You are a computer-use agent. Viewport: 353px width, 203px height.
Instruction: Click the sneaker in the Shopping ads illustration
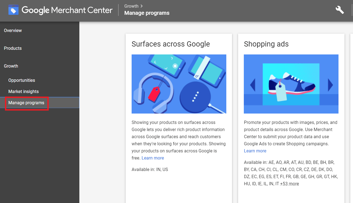pyautogui.click(x=291, y=83)
